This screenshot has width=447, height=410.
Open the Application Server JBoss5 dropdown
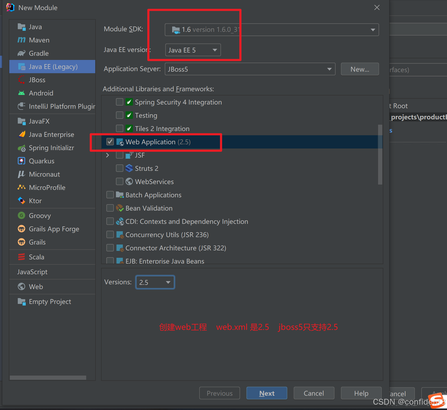pos(250,69)
